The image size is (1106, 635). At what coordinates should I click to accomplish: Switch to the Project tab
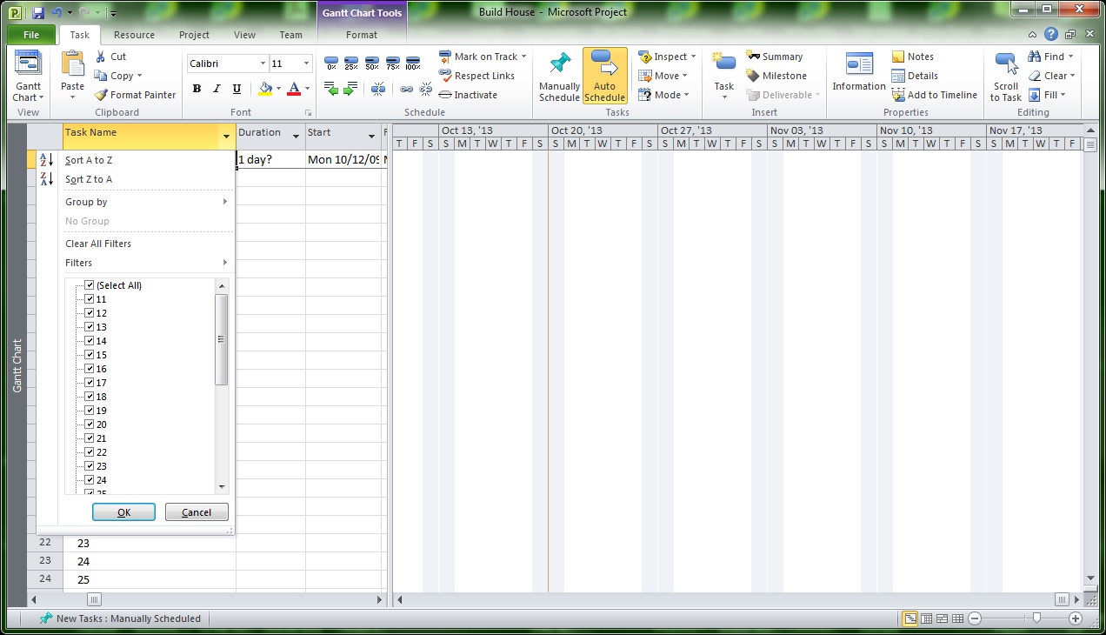(x=194, y=35)
